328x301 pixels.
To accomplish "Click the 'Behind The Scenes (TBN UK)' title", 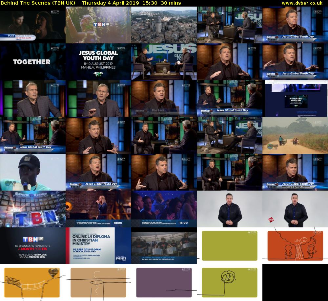I will [x=38, y=3].
